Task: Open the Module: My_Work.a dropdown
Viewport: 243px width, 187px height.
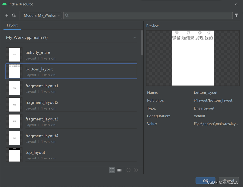Action: tap(42, 15)
